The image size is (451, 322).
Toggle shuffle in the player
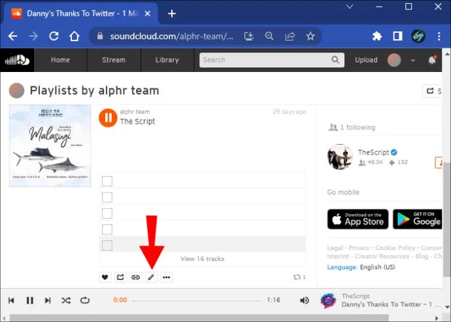pos(66,300)
